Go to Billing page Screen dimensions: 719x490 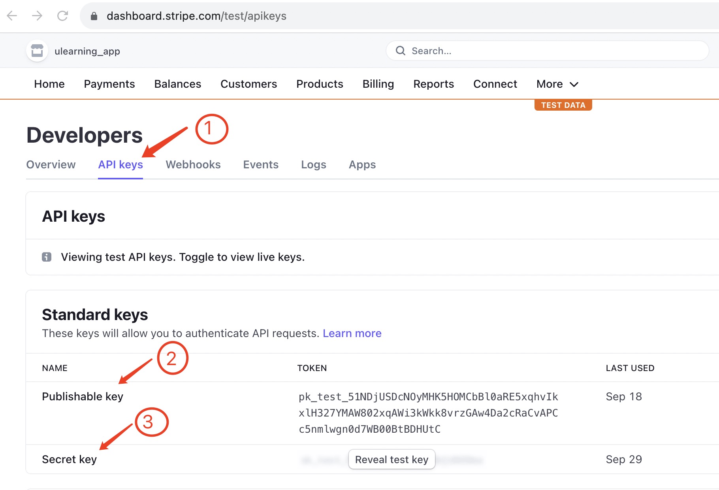click(x=378, y=84)
